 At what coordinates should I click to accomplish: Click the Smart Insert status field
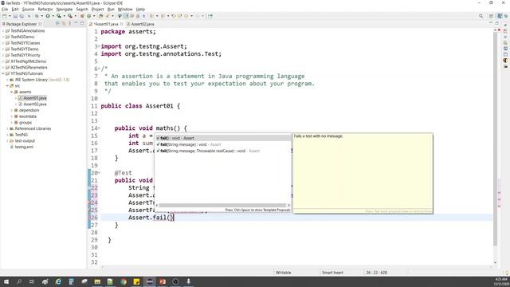tap(332, 273)
